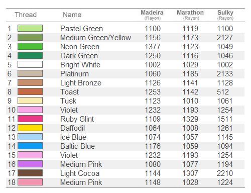251x193 pixels.
Task: Click the Medium Green/Yellow name
Action: click(95, 38)
